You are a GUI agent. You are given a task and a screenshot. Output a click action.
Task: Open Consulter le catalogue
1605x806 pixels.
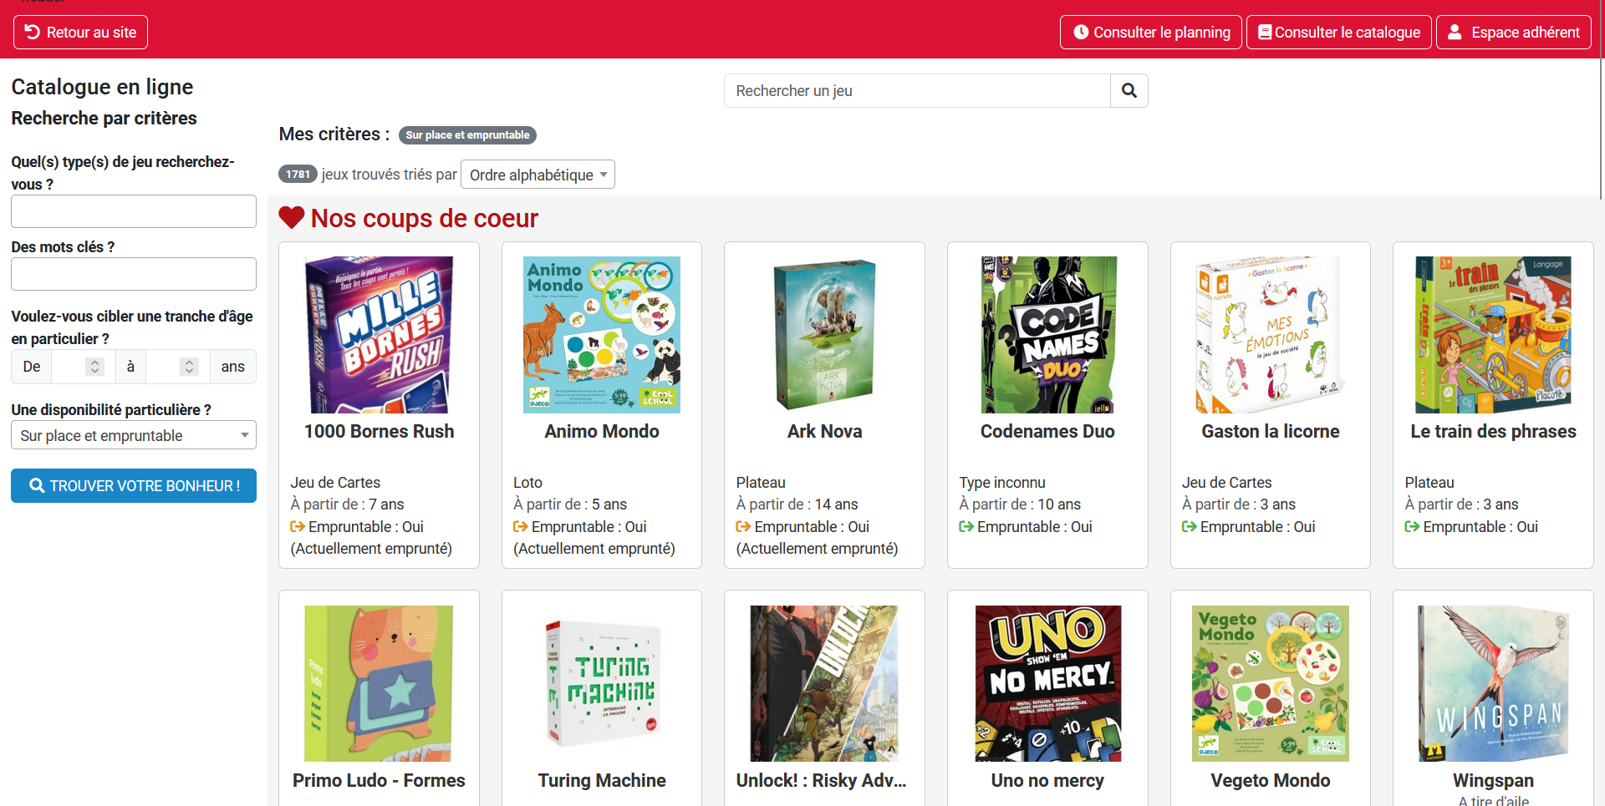pyautogui.click(x=1339, y=32)
